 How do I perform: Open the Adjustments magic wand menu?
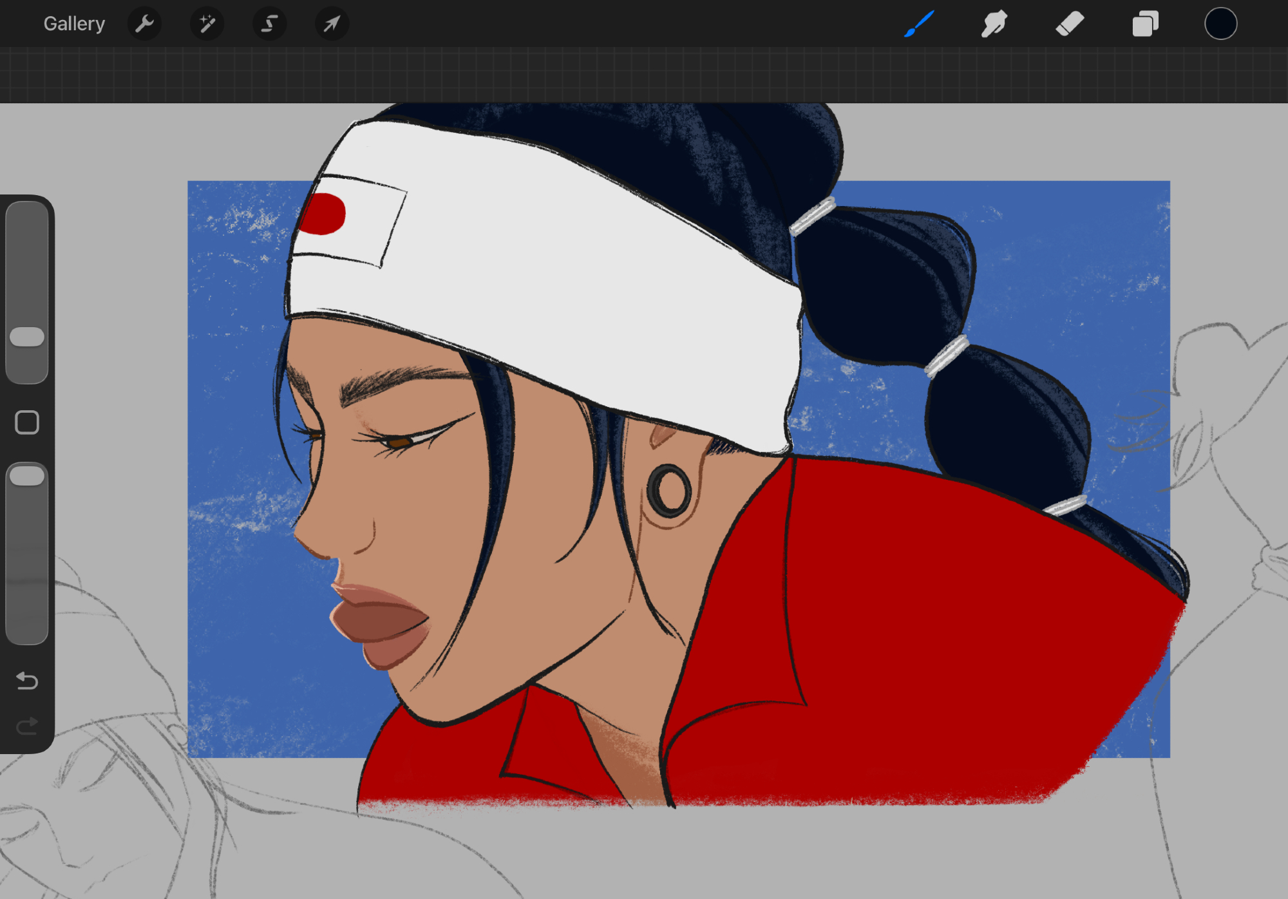[207, 24]
